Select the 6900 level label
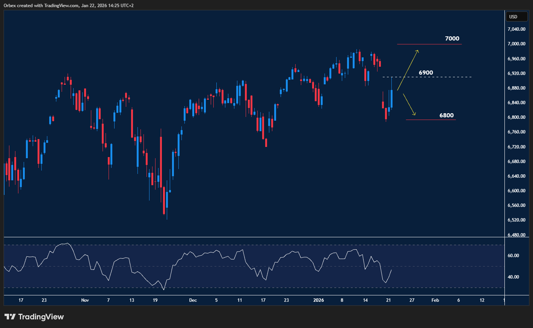 coord(426,73)
